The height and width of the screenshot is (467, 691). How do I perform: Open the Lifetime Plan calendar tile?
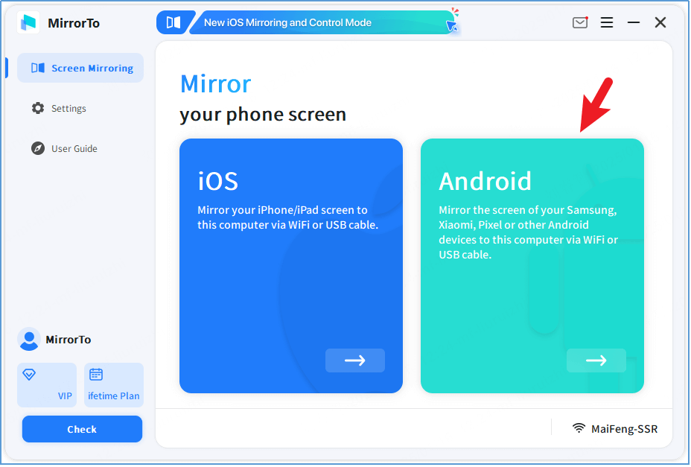tap(113, 385)
